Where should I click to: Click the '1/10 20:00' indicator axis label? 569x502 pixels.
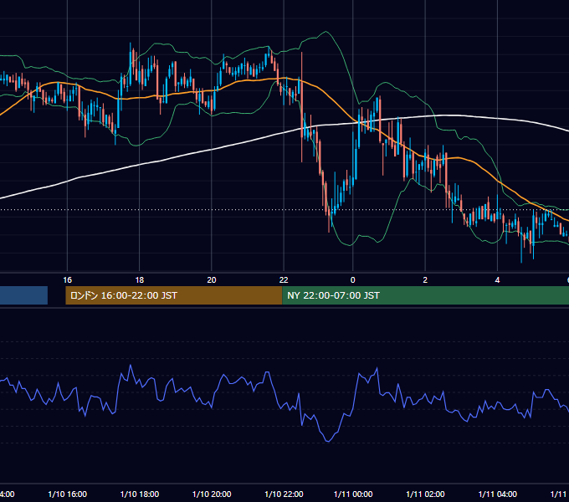(212, 494)
